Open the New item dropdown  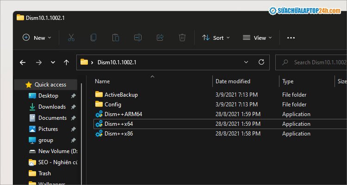[37, 38]
